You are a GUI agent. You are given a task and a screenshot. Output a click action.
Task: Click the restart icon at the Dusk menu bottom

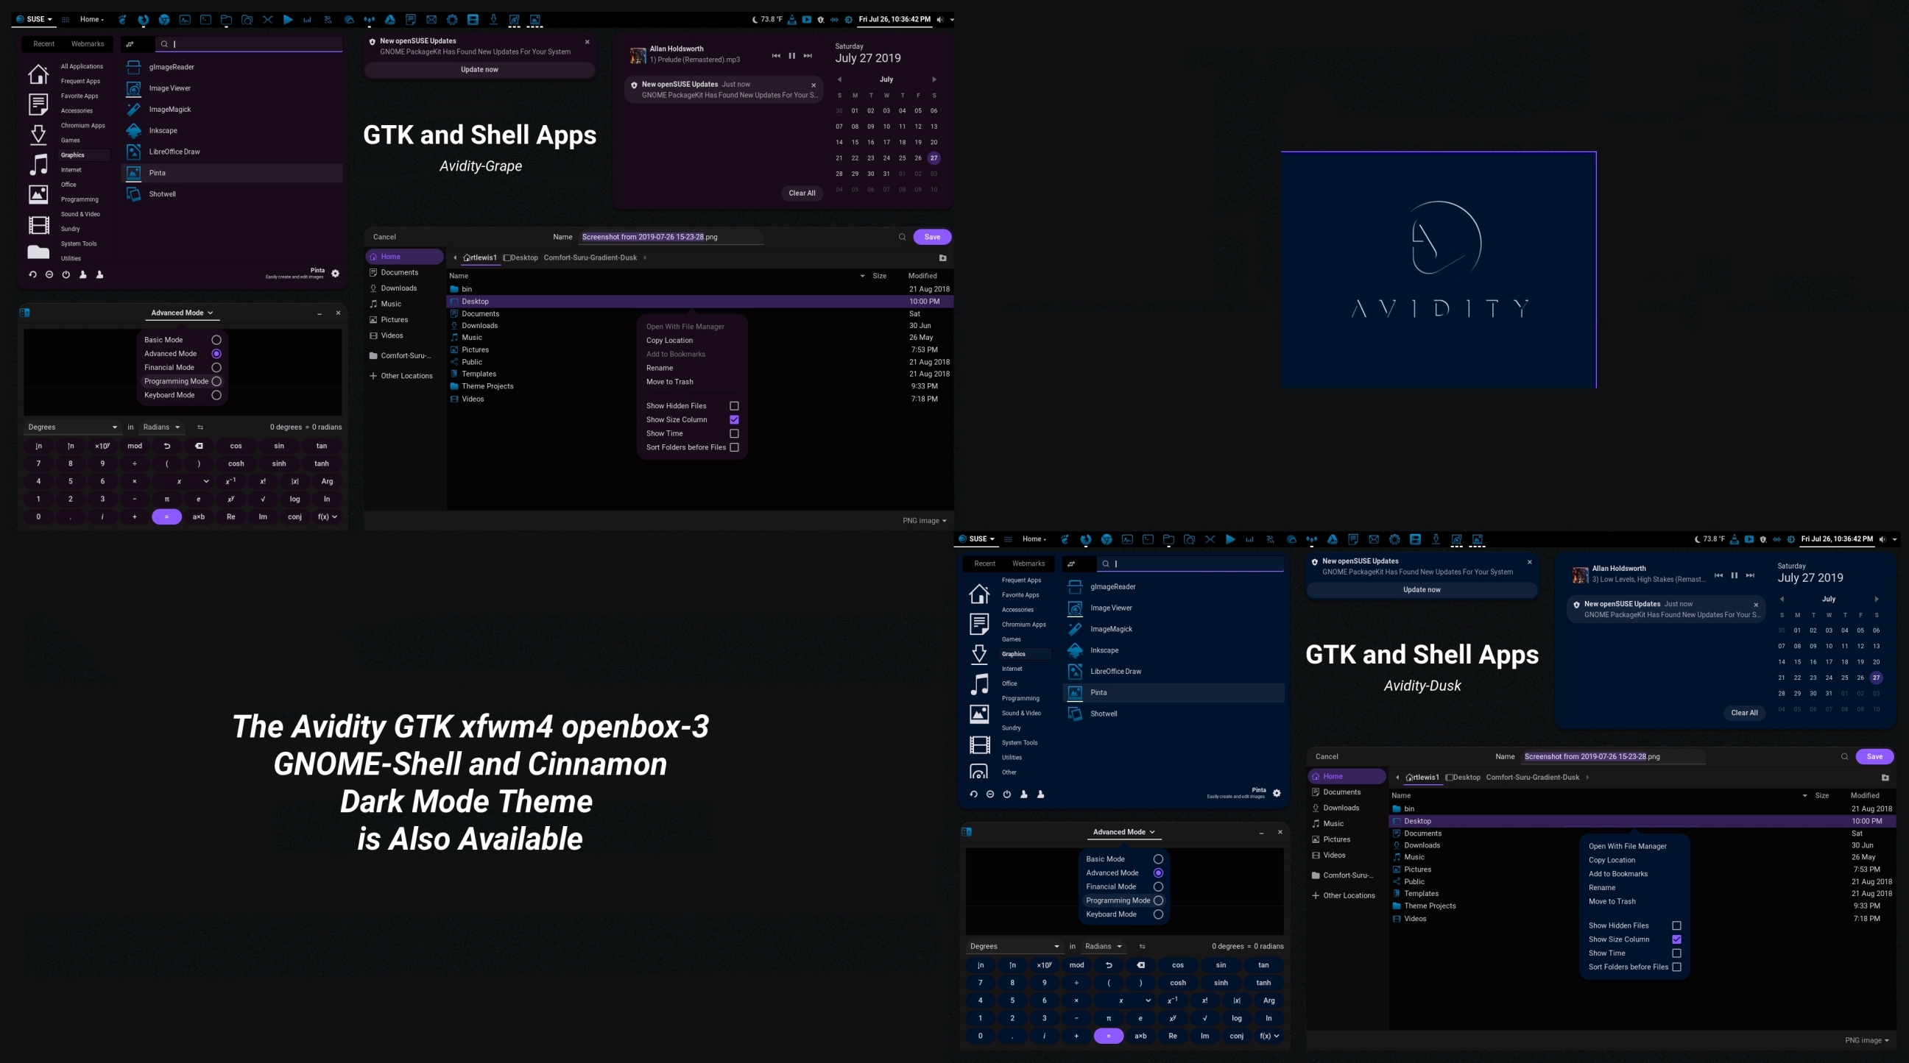tap(974, 794)
